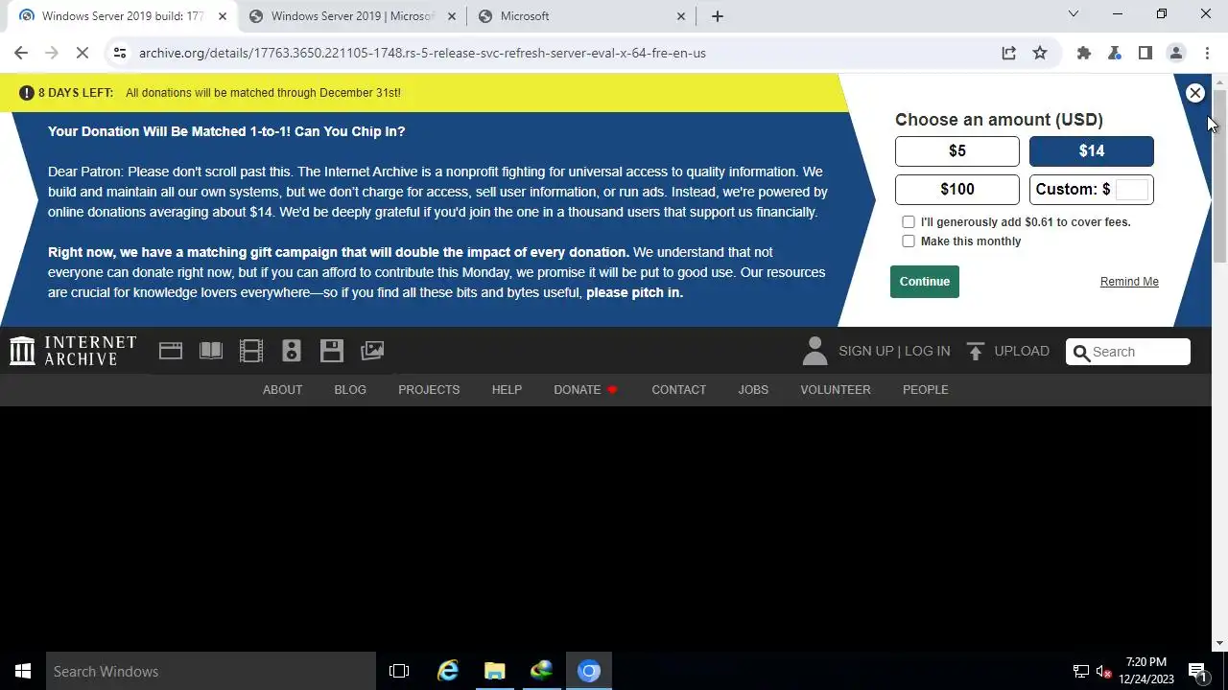
Task: Open the VOLUNTEER menu item
Action: click(836, 389)
